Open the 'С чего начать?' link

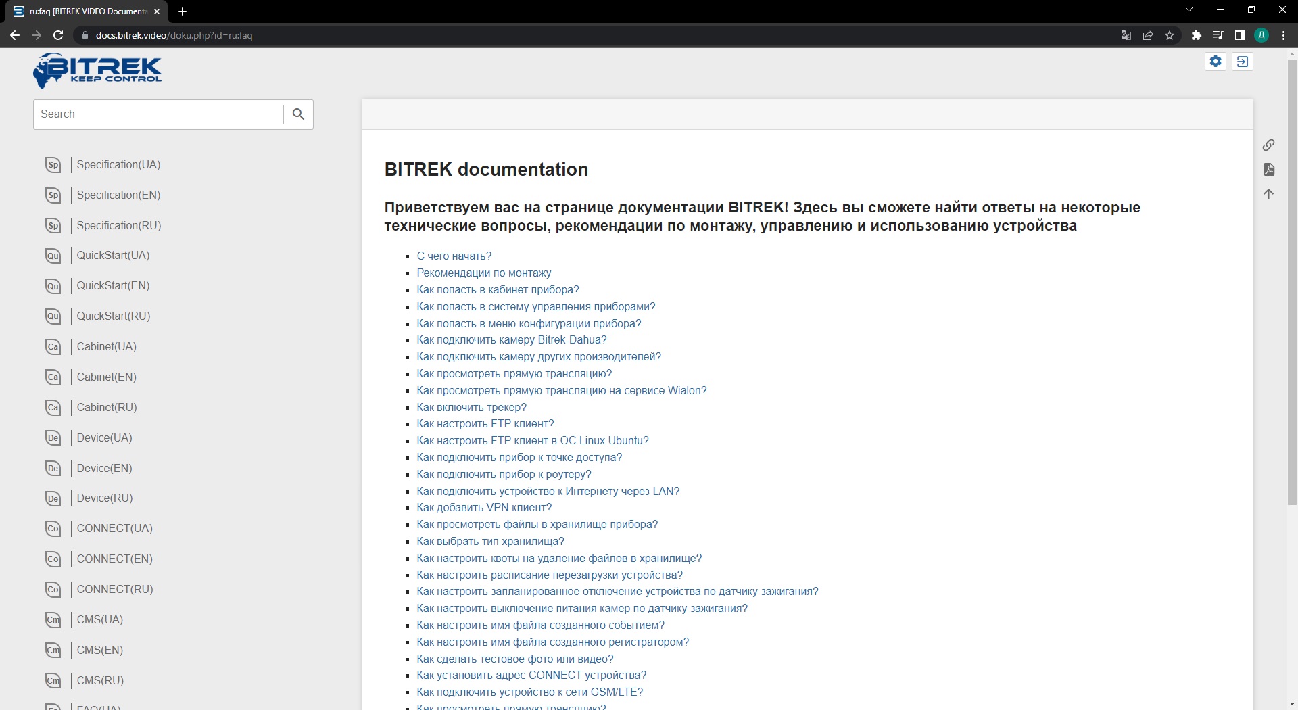[x=454, y=256]
